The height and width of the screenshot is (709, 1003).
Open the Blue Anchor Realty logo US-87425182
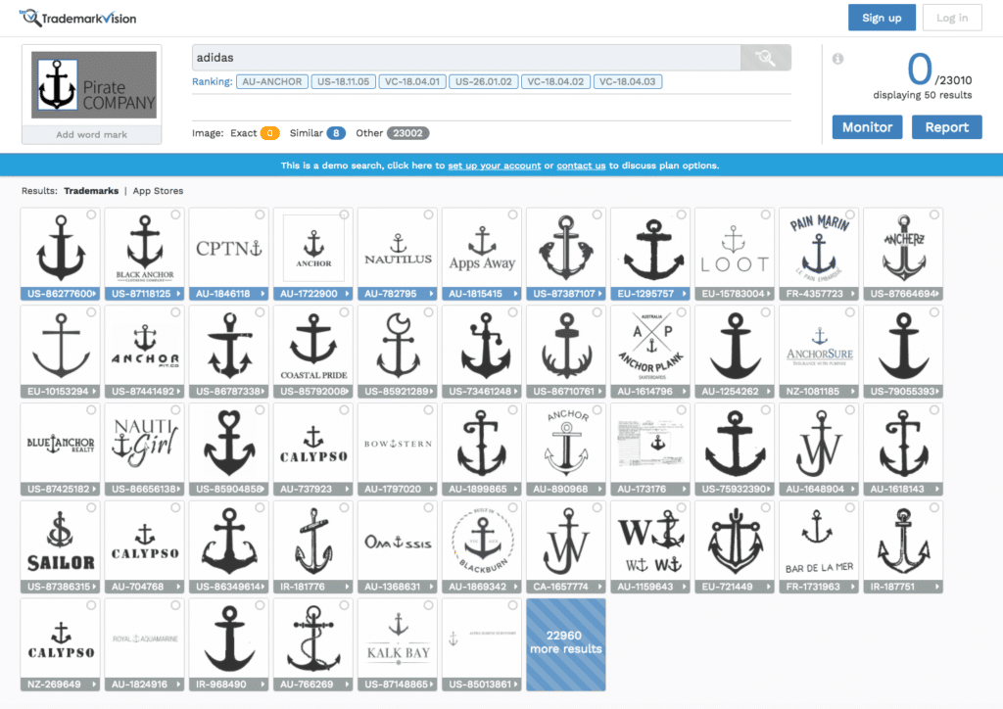point(61,444)
